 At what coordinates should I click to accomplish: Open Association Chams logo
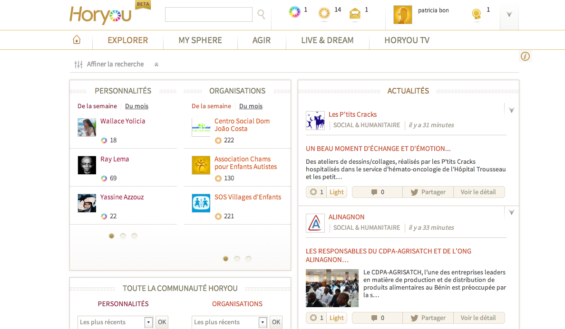pos(201,165)
